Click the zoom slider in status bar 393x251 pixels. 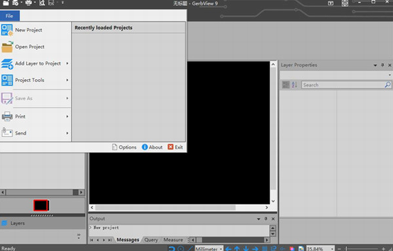coord(361,249)
